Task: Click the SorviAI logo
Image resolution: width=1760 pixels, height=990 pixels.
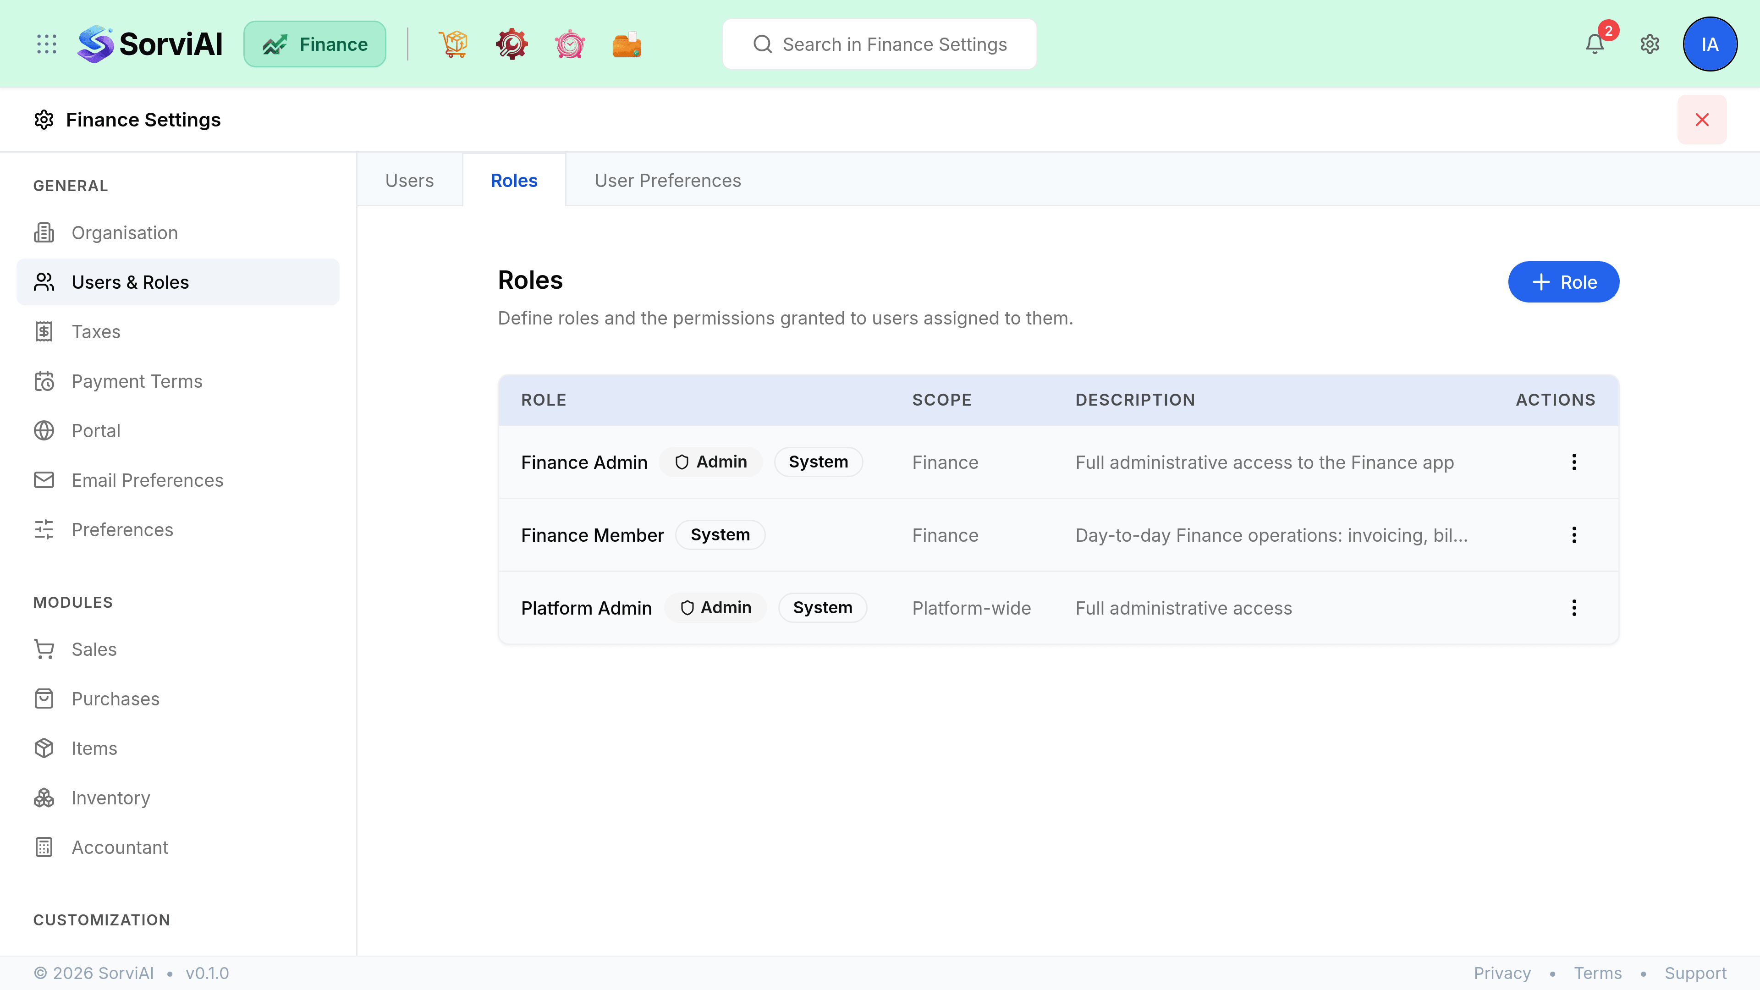Action: [x=149, y=44]
